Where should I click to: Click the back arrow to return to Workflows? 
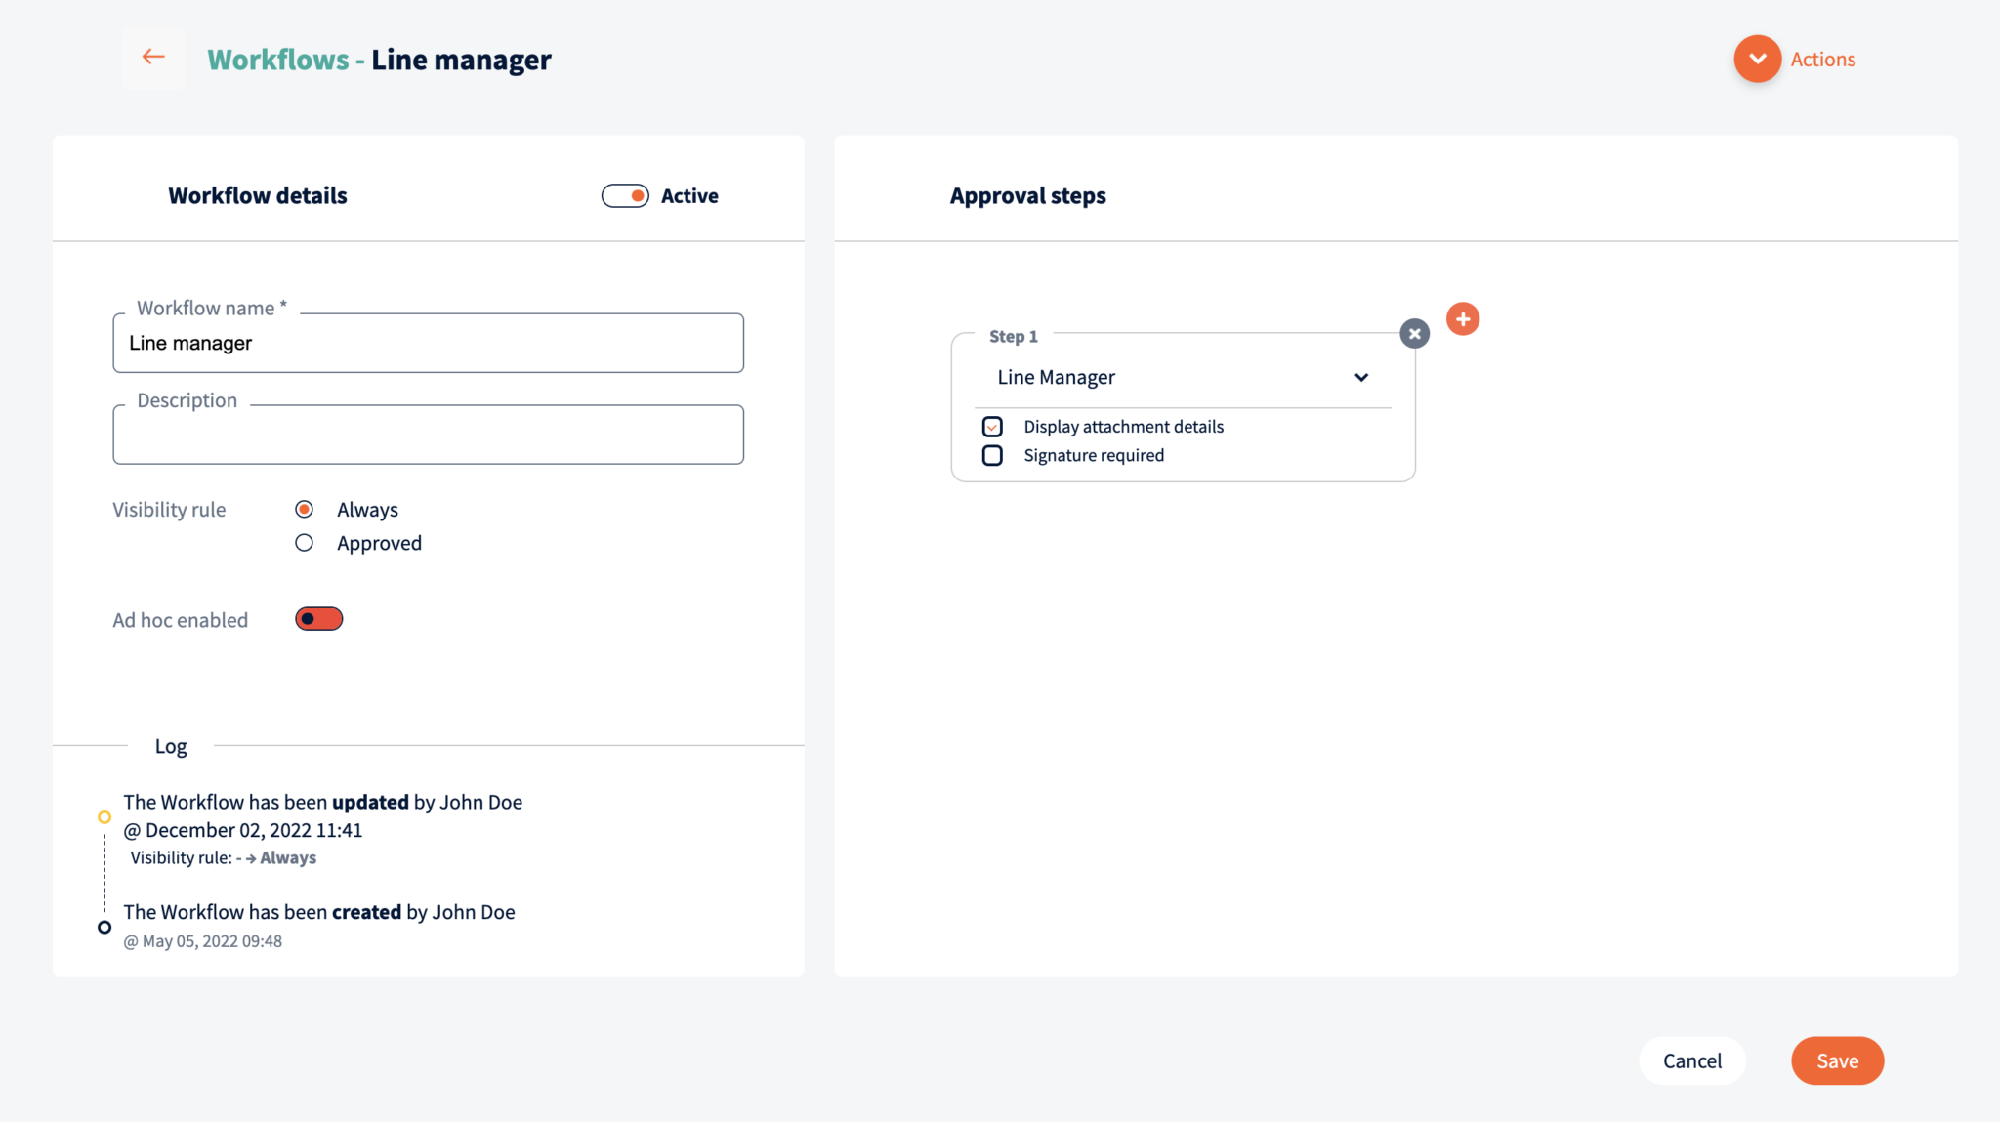[153, 57]
